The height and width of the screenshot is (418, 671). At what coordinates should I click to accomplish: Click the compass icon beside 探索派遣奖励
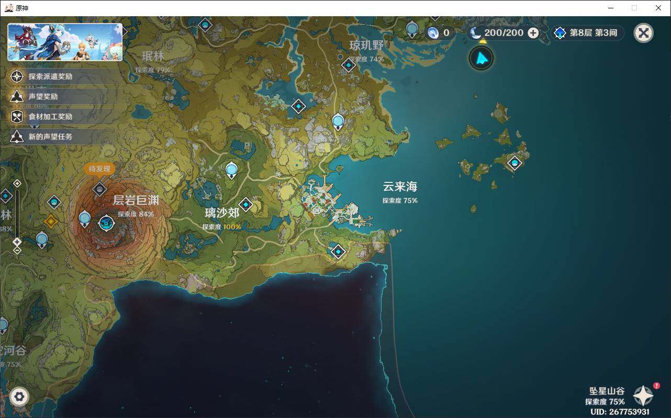pos(17,76)
